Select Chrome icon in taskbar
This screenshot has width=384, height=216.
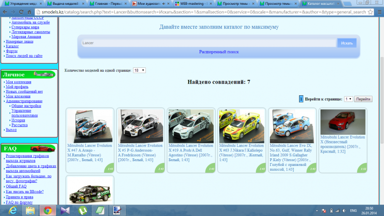pyautogui.click(x=48, y=211)
